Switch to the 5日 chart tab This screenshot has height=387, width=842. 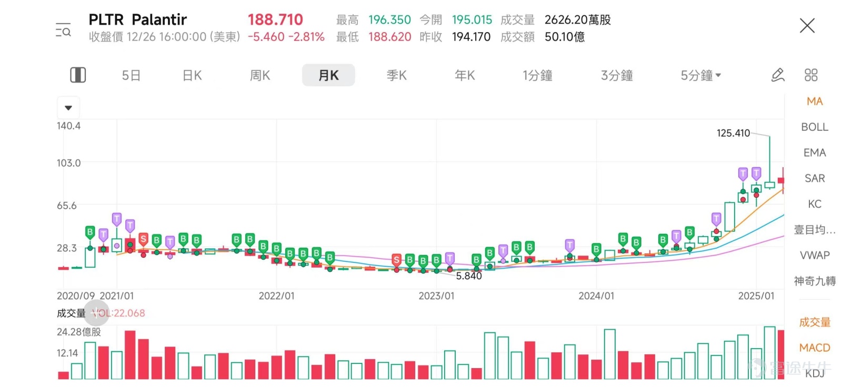pyautogui.click(x=131, y=76)
